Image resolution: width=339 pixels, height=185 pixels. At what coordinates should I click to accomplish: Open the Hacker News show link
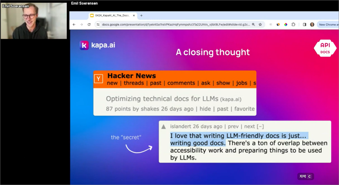pyautogui.click(x=223, y=83)
